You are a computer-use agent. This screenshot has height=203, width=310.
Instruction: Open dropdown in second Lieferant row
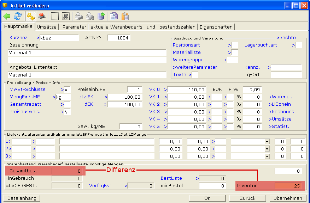[x=267, y=149]
